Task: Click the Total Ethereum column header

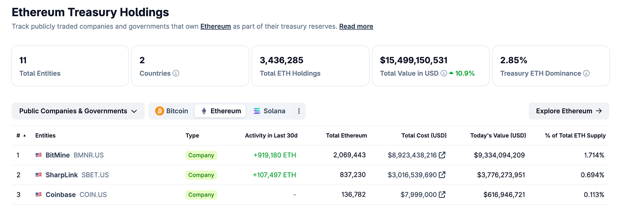Action: [x=347, y=135]
